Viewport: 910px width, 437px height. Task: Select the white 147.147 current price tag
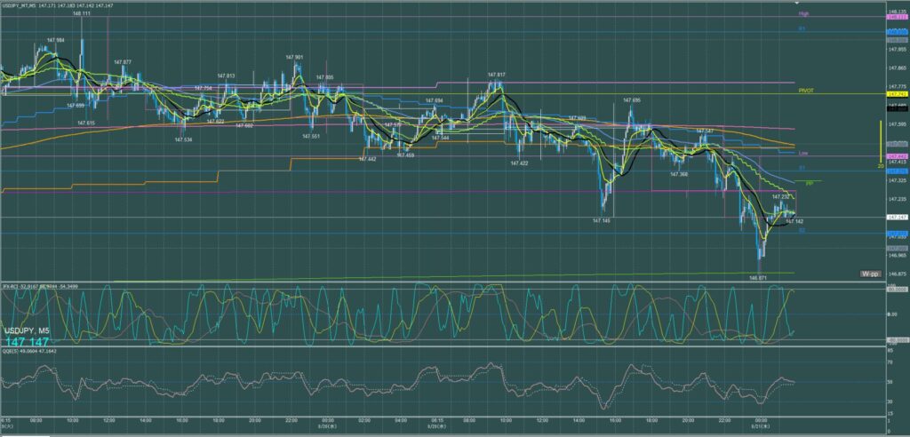click(x=896, y=217)
